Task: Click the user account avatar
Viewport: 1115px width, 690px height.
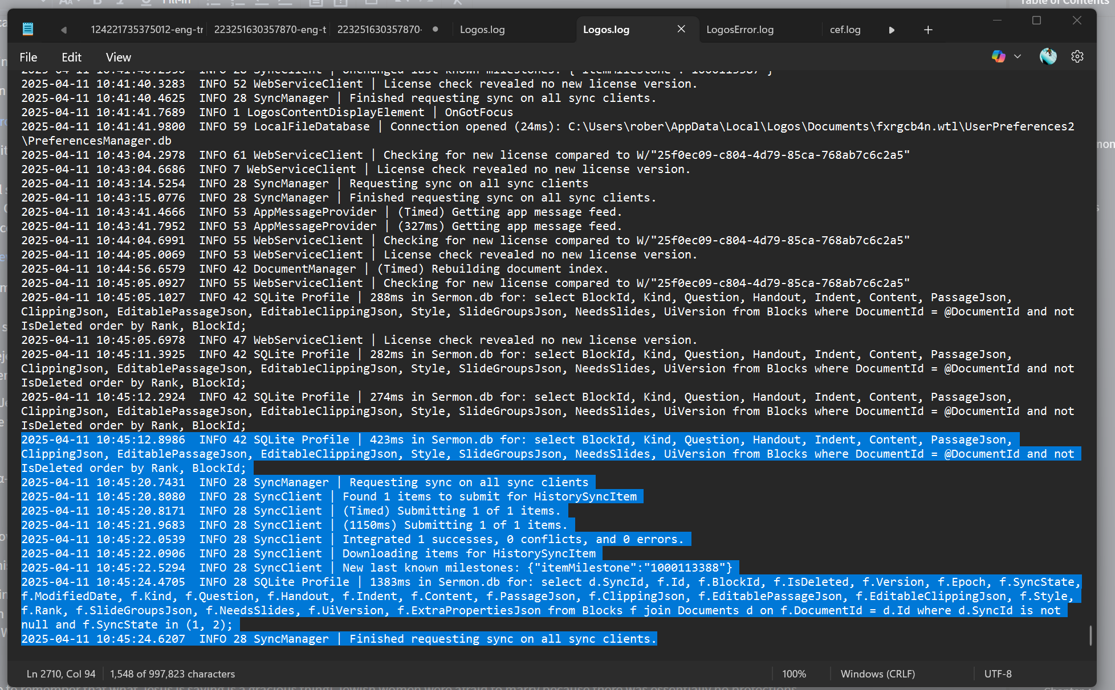Action: click(x=1048, y=56)
